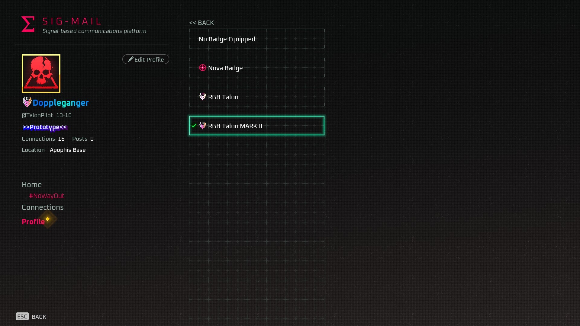Screen dimensions: 580x326
Task: Click the Edit Profile button
Action: click(145, 59)
